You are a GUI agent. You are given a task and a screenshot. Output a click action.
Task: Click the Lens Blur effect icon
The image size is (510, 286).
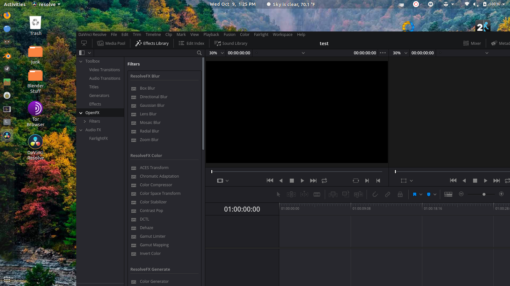click(x=134, y=114)
